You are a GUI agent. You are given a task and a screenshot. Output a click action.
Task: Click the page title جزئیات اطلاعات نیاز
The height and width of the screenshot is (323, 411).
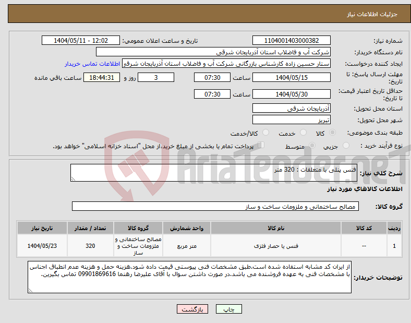click(x=372, y=14)
